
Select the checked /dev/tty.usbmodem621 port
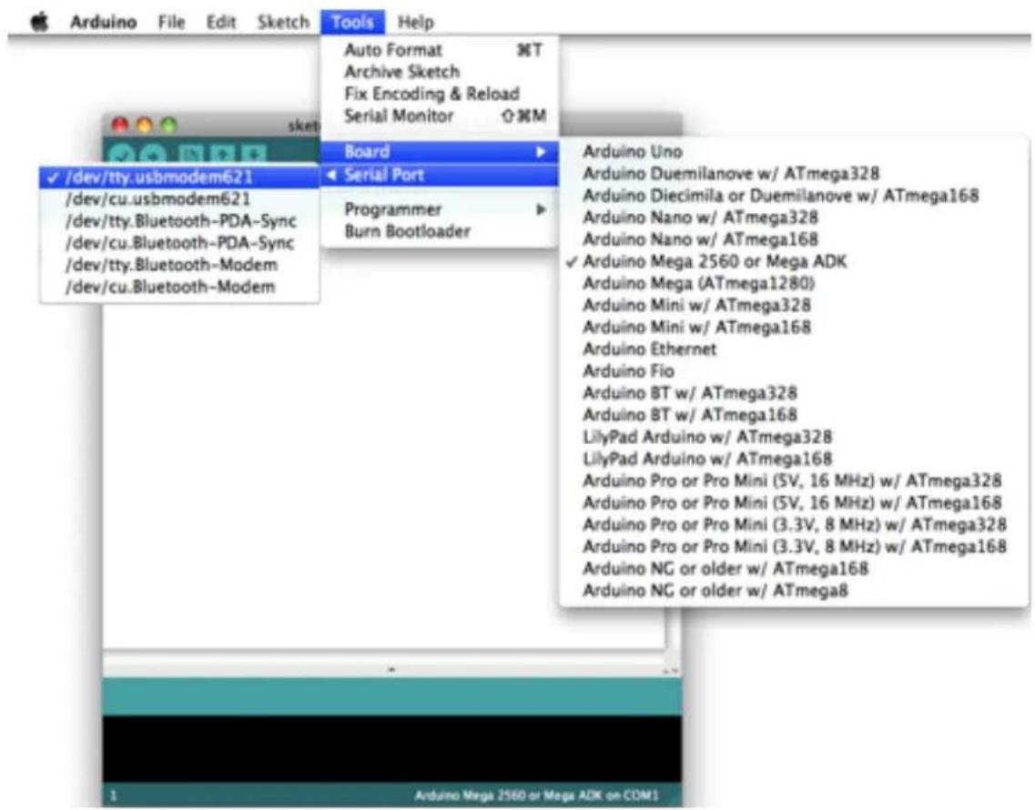(x=179, y=177)
